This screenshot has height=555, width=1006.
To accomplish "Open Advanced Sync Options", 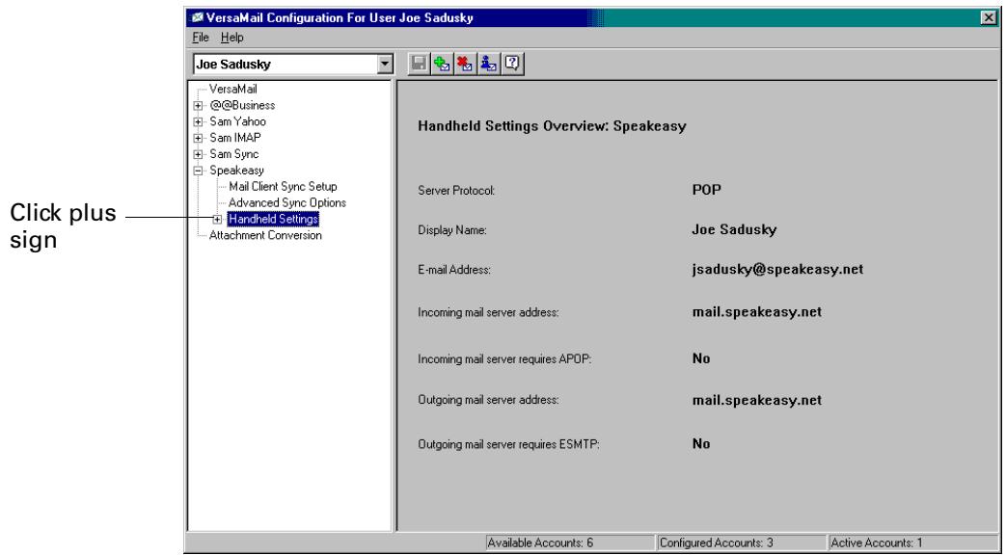I will point(286,202).
